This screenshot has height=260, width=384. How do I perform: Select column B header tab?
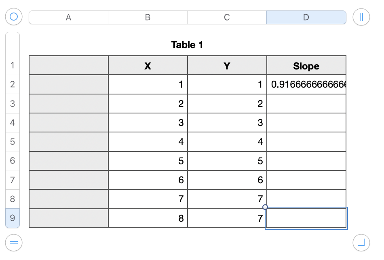coord(148,17)
